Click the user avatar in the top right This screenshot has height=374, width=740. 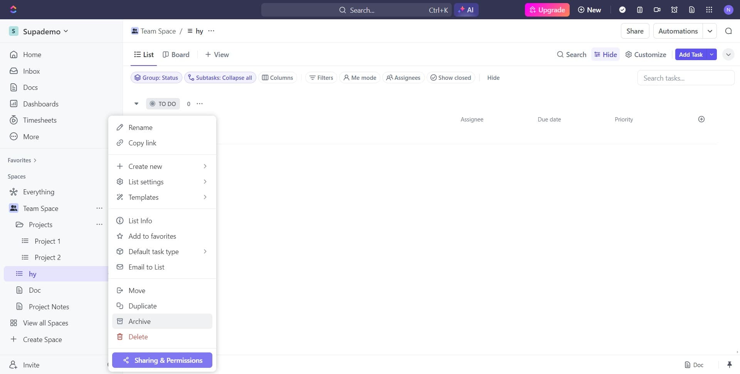[729, 10]
